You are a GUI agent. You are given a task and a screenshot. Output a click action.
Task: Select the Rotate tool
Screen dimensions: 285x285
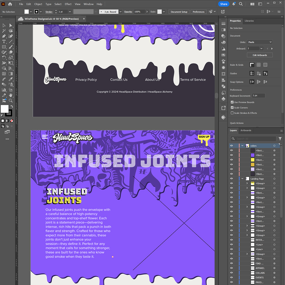coord(4,58)
